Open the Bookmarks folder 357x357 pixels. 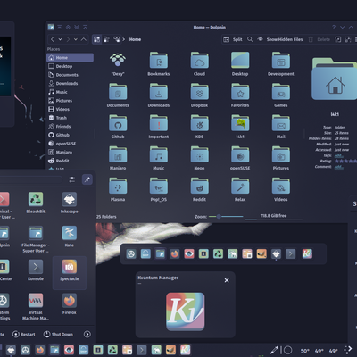click(159, 64)
